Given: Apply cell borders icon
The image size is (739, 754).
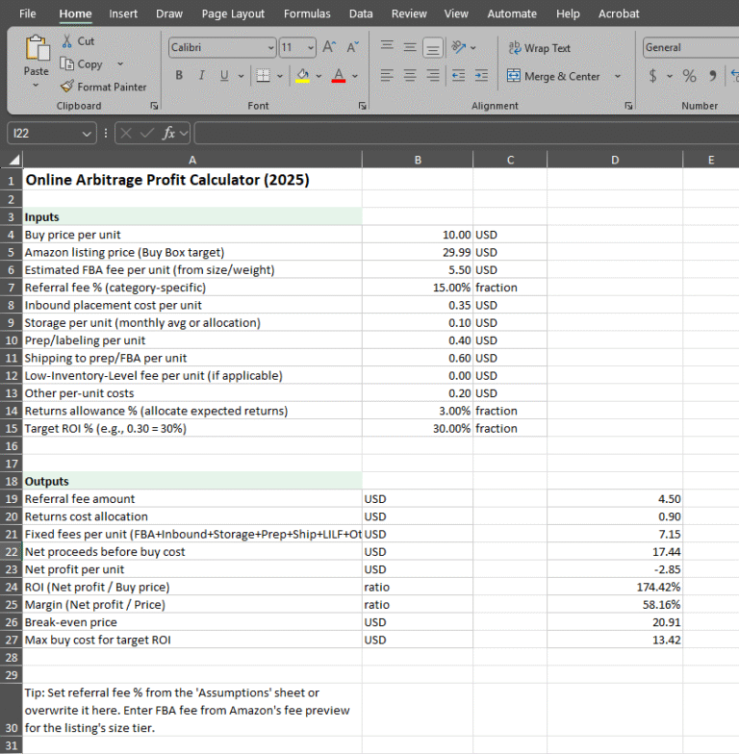Looking at the screenshot, I should [x=264, y=75].
